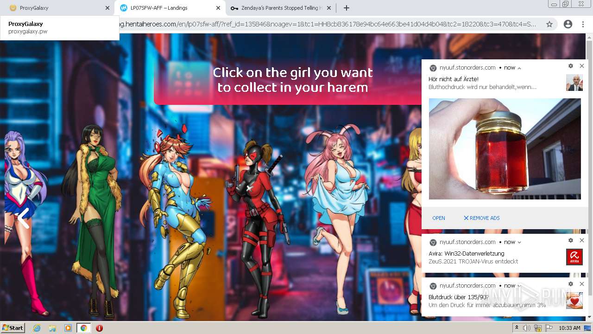
Task: Open settings gear on Hör nicht auf Ärzte notification
Action: click(x=571, y=66)
